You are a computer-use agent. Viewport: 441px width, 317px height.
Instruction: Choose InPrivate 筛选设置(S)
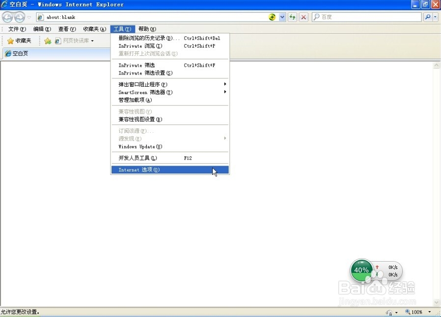170,73
